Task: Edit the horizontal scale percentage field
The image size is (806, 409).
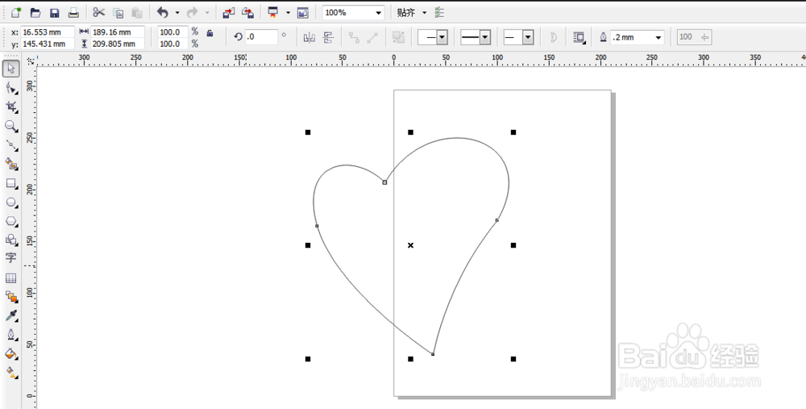Action: [x=172, y=32]
